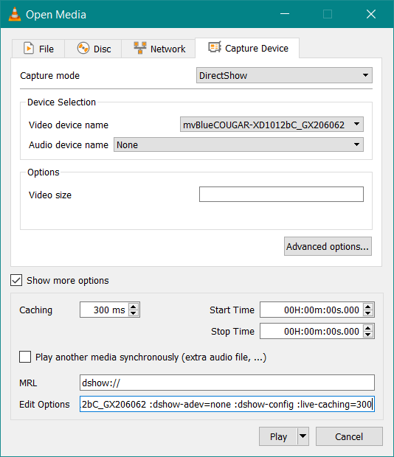
Task: Open the Audio device name dropdown
Action: (x=238, y=144)
